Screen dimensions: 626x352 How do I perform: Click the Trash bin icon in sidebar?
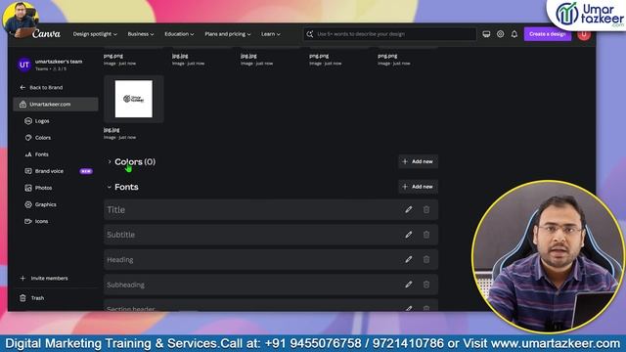22,297
